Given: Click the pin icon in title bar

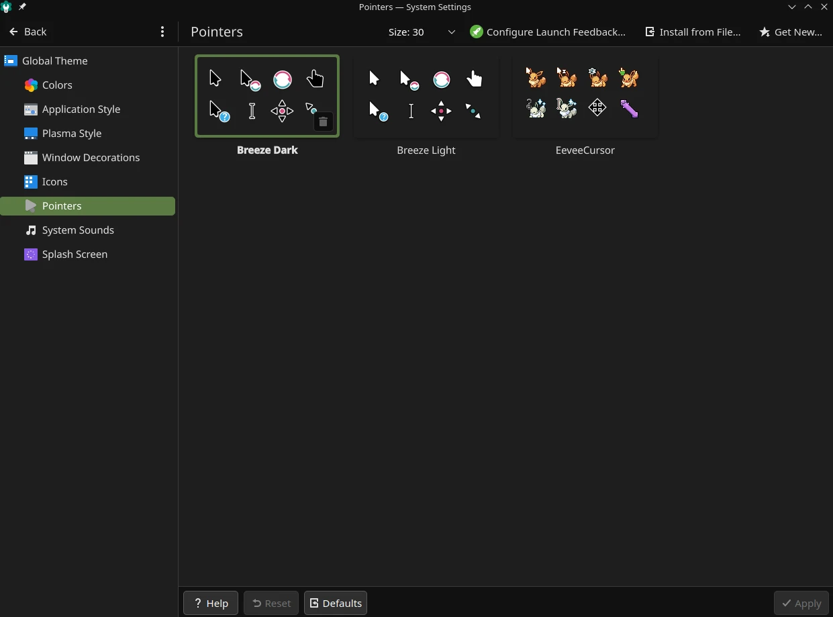Looking at the screenshot, I should [x=22, y=7].
